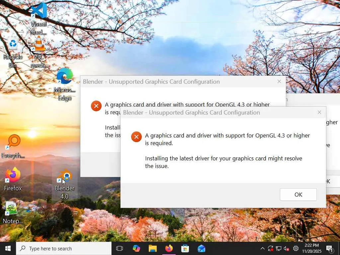Open Outlook from the taskbar
This screenshot has height=255, width=340.
point(201,248)
